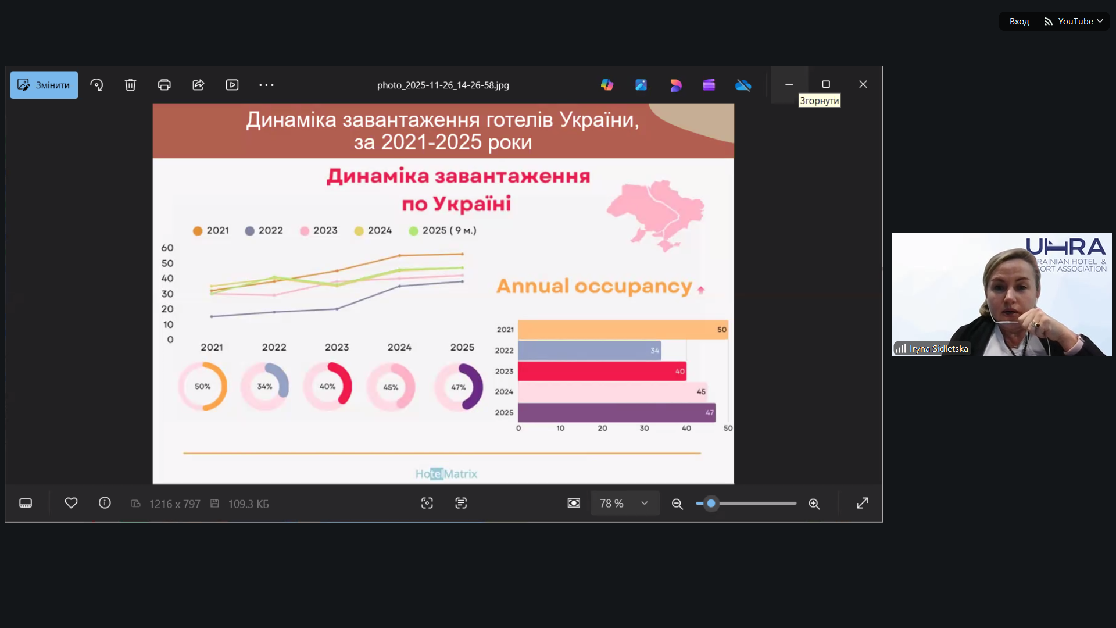
Task: Click the Вход login button
Action: coord(1019,22)
